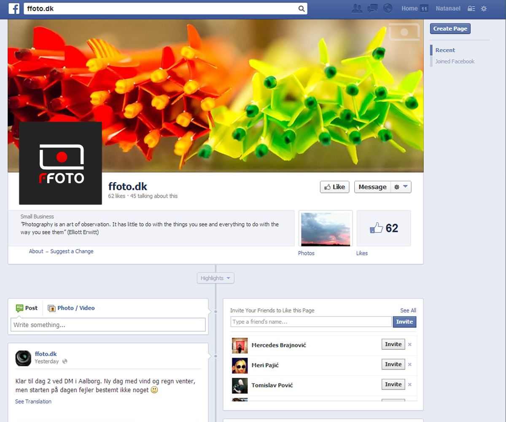
Task: Open Natanael profile link
Action: tap(448, 8)
